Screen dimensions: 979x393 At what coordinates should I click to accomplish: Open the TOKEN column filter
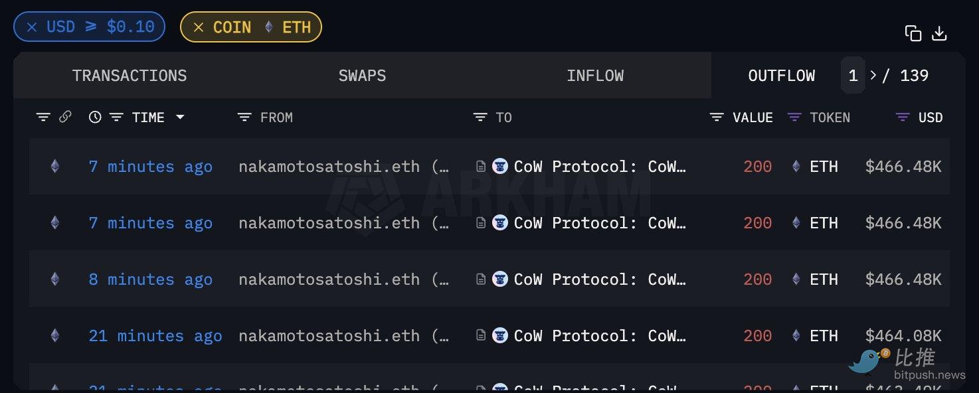(x=794, y=118)
